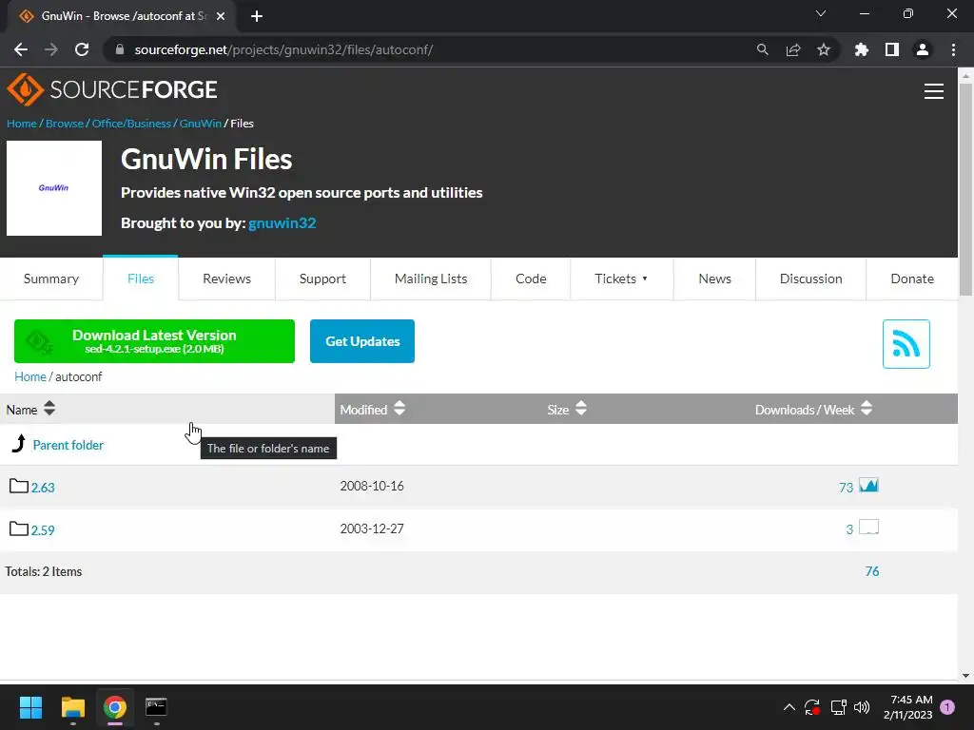Sort by Size column arrows
Viewport: 974px width, 730px height.
click(x=581, y=409)
